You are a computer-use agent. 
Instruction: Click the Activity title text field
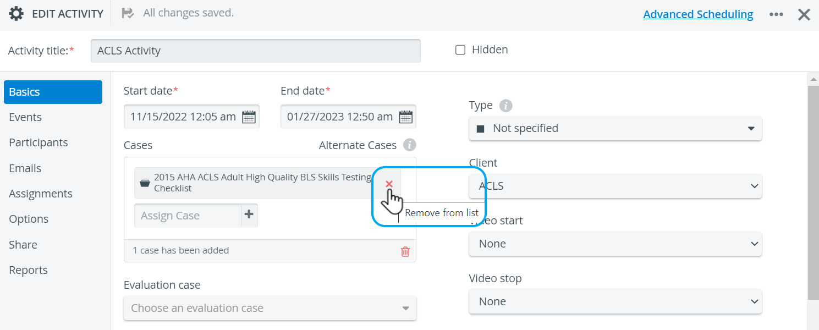pyautogui.click(x=256, y=51)
